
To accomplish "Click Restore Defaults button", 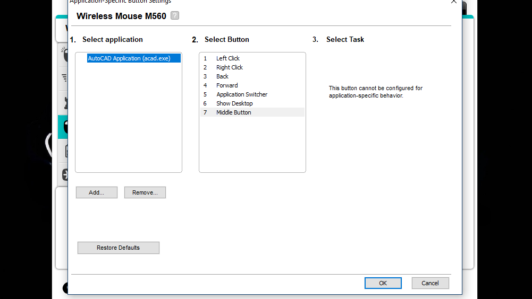I will pos(119,248).
